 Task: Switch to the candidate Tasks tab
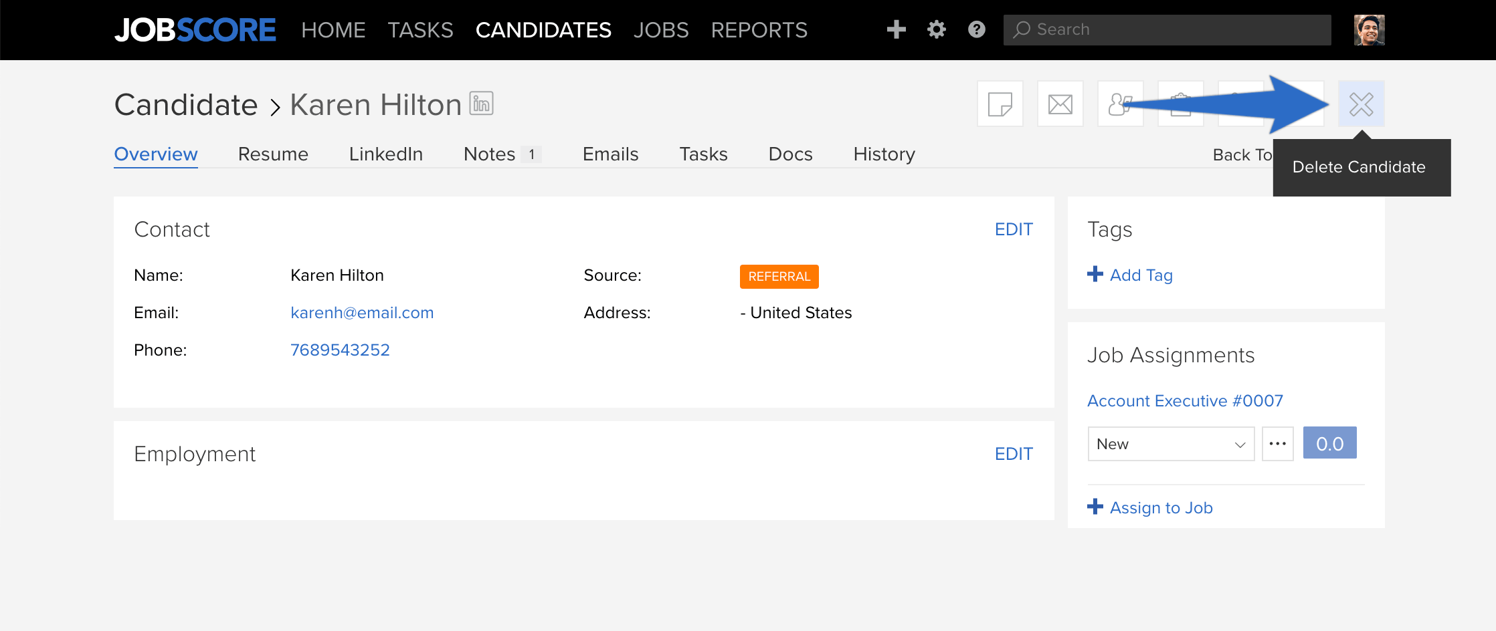pos(703,154)
